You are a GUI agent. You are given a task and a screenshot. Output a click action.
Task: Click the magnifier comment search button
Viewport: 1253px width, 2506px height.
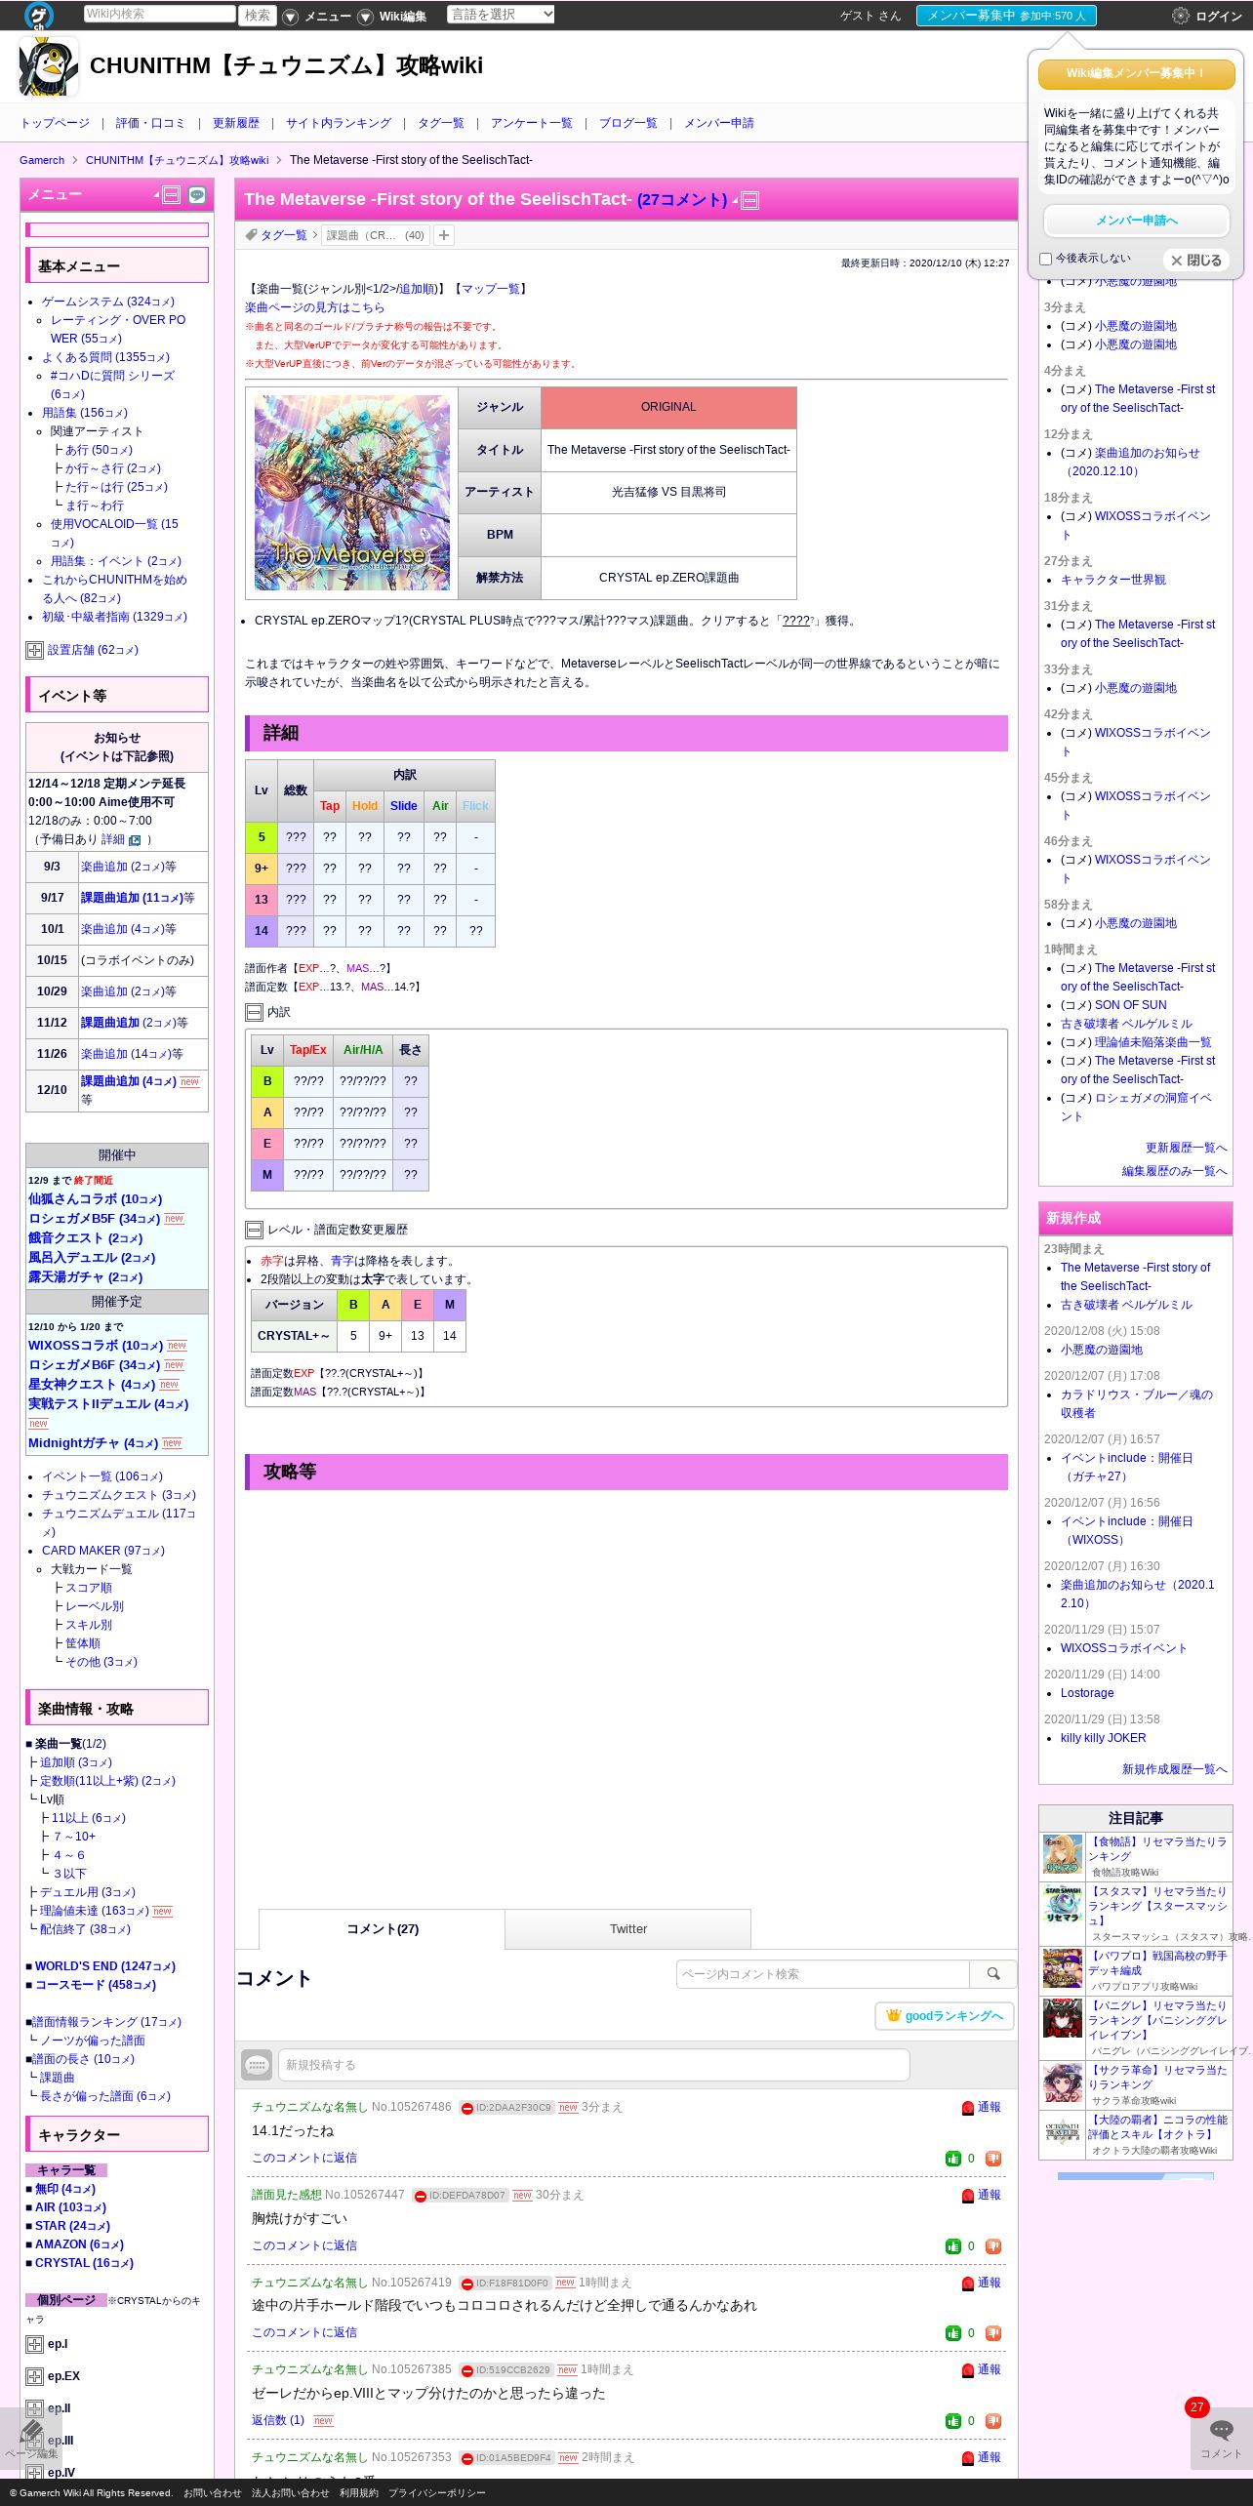[993, 1973]
